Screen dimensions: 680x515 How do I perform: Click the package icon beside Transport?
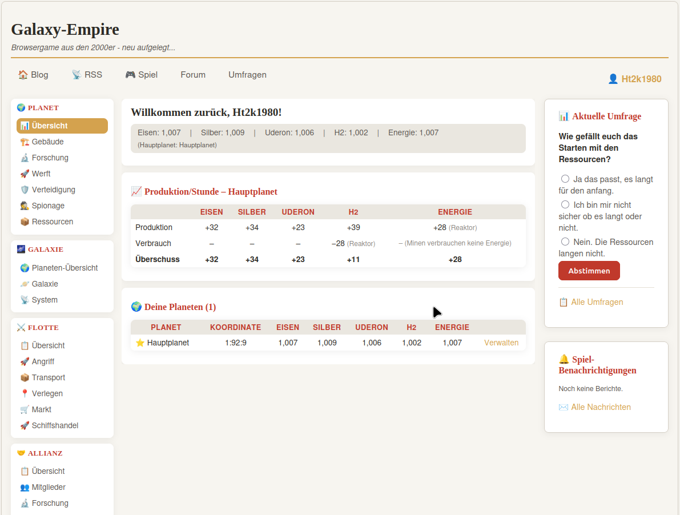(25, 377)
